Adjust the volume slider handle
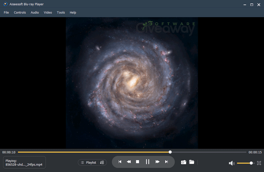The image size is (264, 172). click(x=251, y=163)
